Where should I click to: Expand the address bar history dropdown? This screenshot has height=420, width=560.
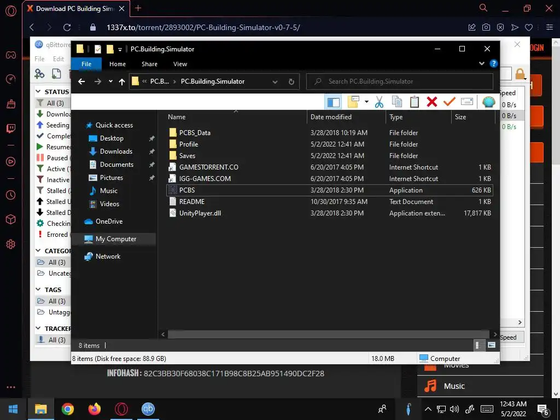tap(275, 82)
